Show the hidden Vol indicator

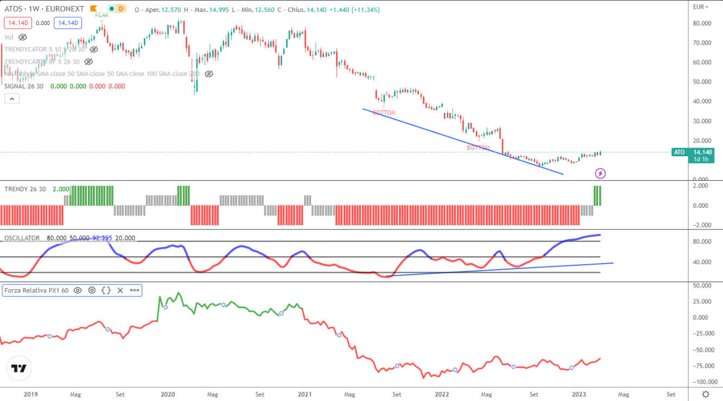[x=23, y=37]
